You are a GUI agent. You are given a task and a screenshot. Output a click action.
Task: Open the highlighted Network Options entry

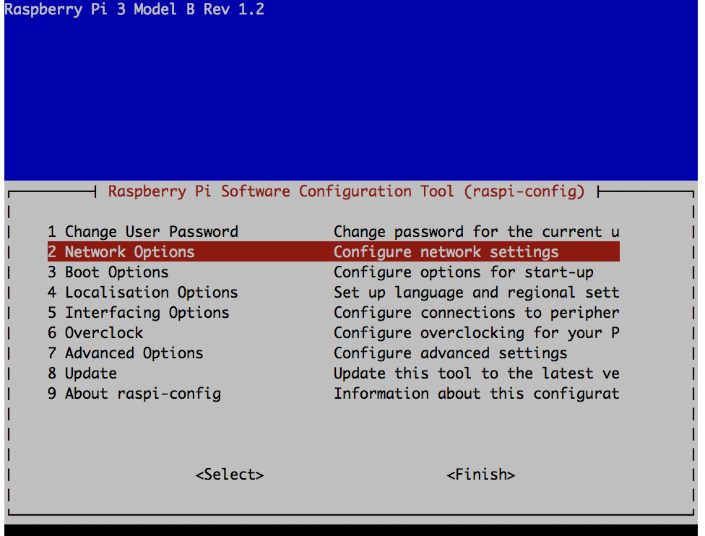click(x=333, y=251)
